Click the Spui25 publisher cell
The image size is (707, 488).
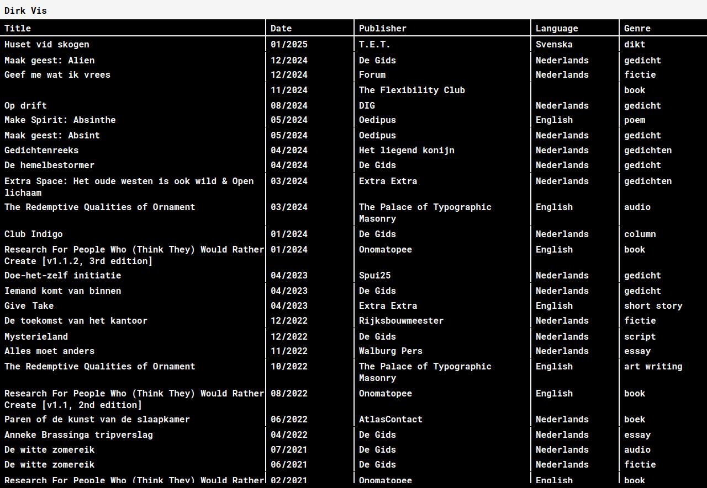point(374,275)
